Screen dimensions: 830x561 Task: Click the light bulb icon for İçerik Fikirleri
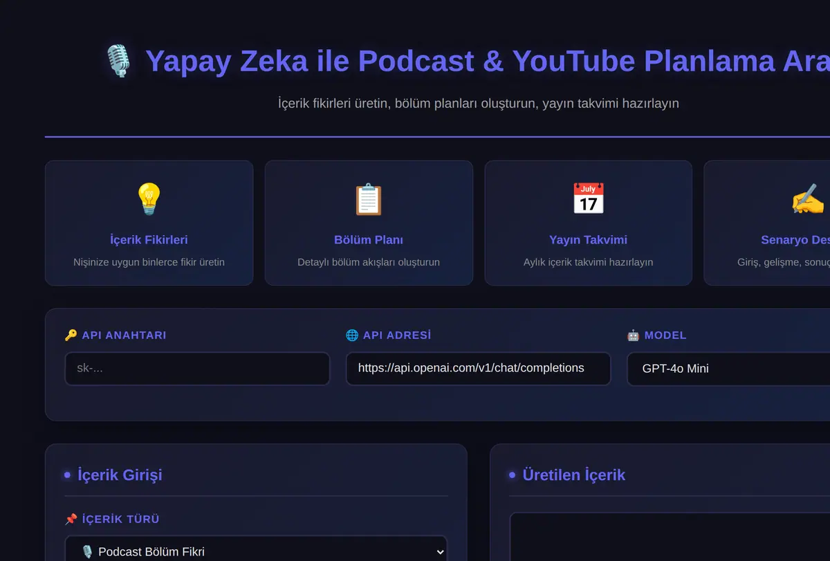149,199
